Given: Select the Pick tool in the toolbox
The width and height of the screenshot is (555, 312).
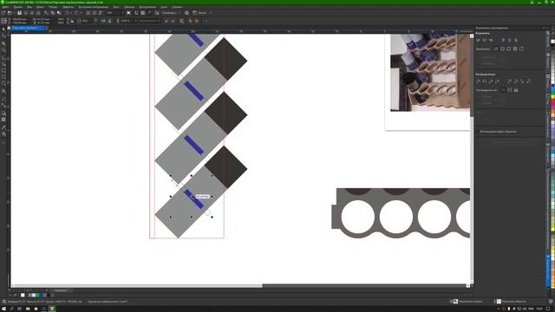Looking at the screenshot, I should coord(3,29).
